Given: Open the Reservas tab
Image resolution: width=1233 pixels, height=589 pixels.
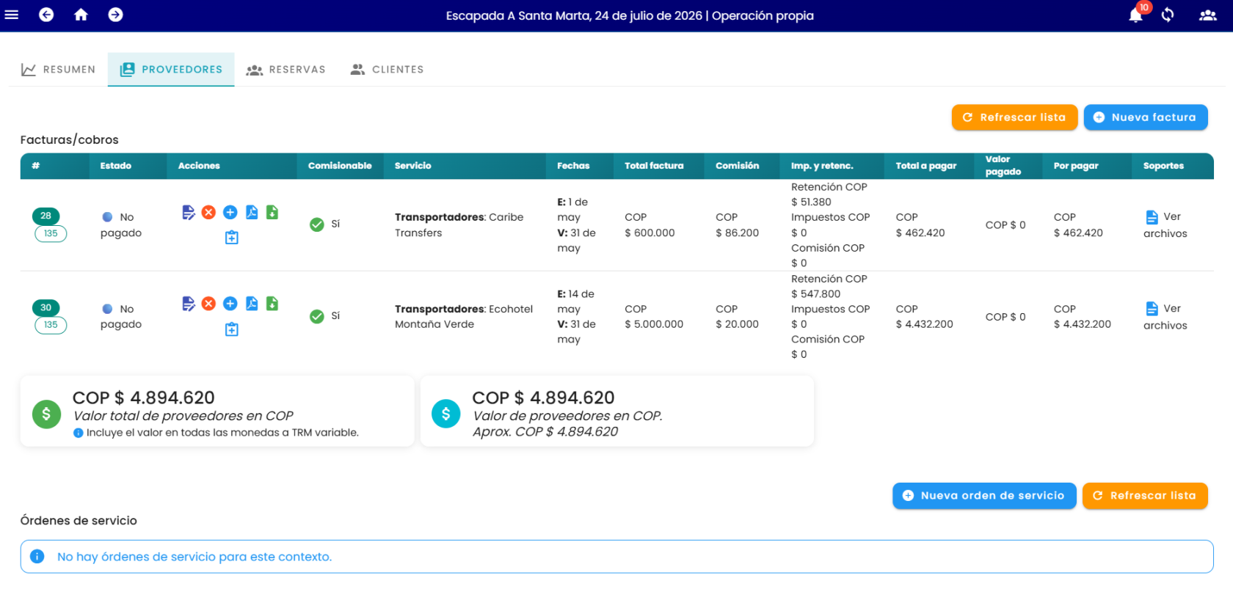Looking at the screenshot, I should coord(286,70).
